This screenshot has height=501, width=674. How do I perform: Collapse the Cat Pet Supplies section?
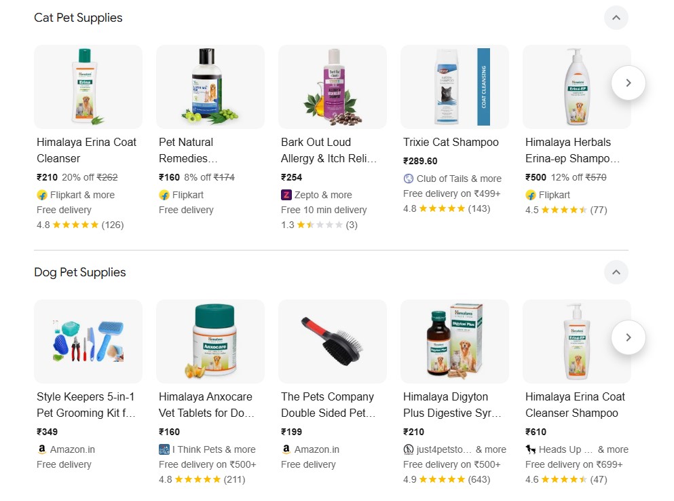(616, 18)
